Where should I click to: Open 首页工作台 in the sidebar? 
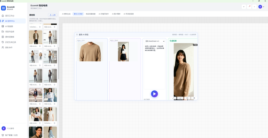13,16
